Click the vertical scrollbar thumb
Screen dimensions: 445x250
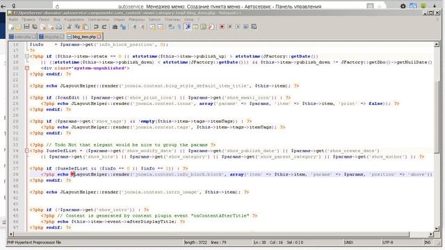click(437, 117)
